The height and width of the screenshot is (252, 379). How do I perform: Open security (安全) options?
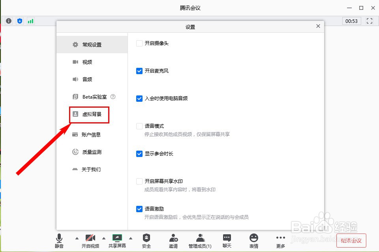[146, 241]
